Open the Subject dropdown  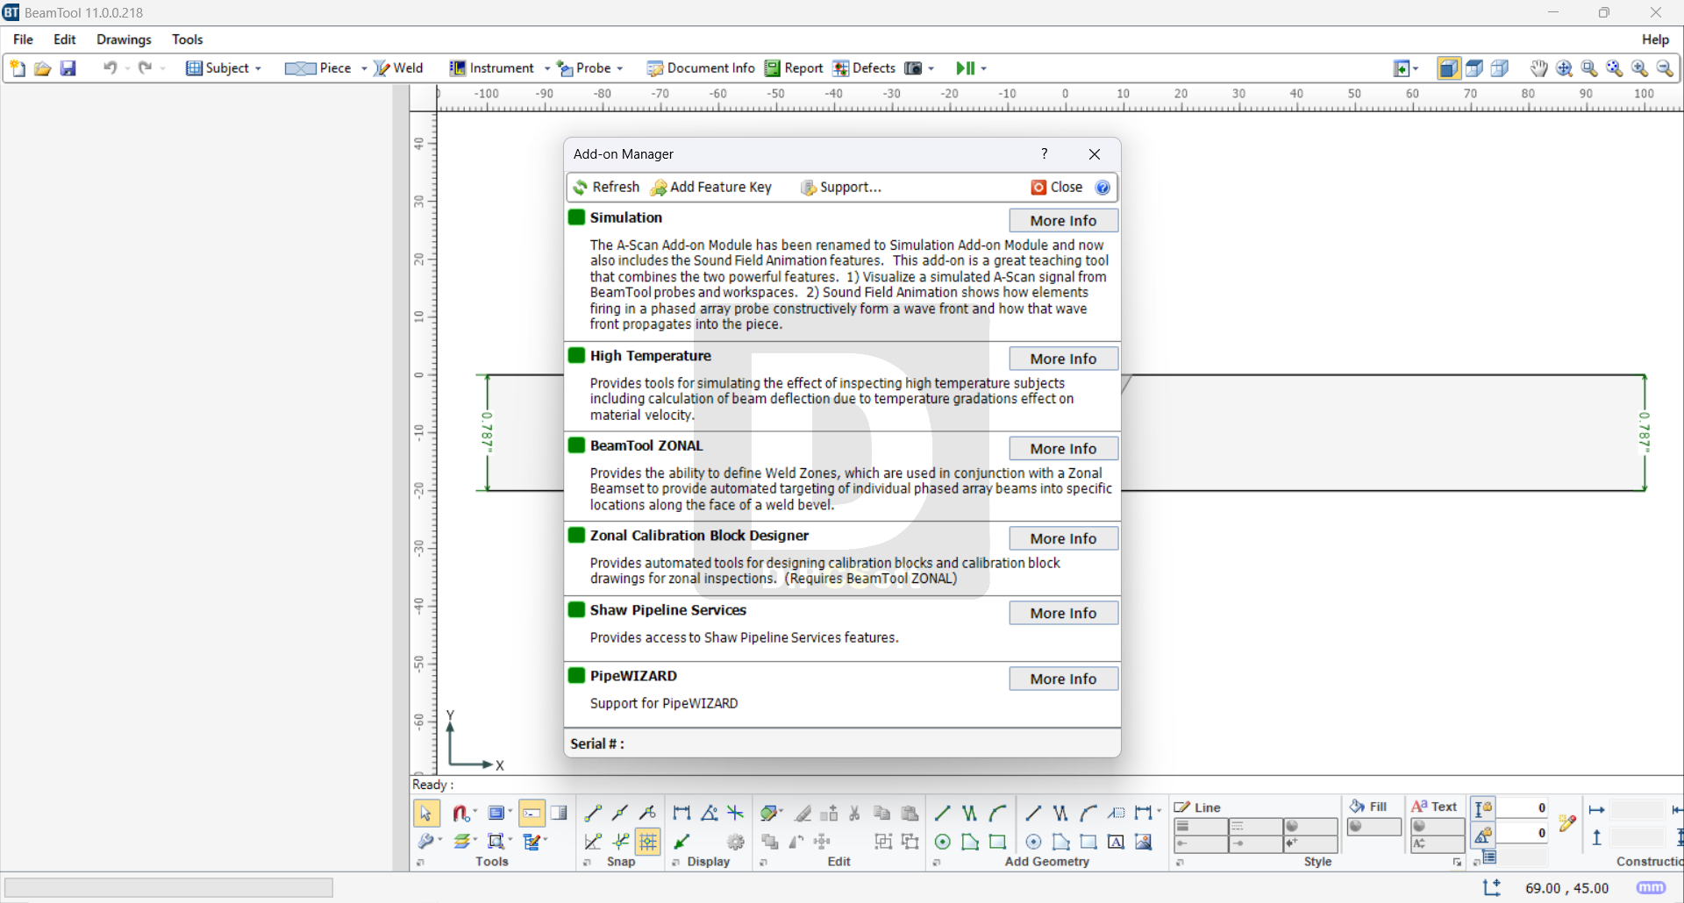click(x=224, y=68)
